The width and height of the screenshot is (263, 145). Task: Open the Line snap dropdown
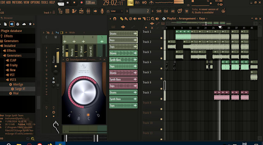[x=117, y=11]
